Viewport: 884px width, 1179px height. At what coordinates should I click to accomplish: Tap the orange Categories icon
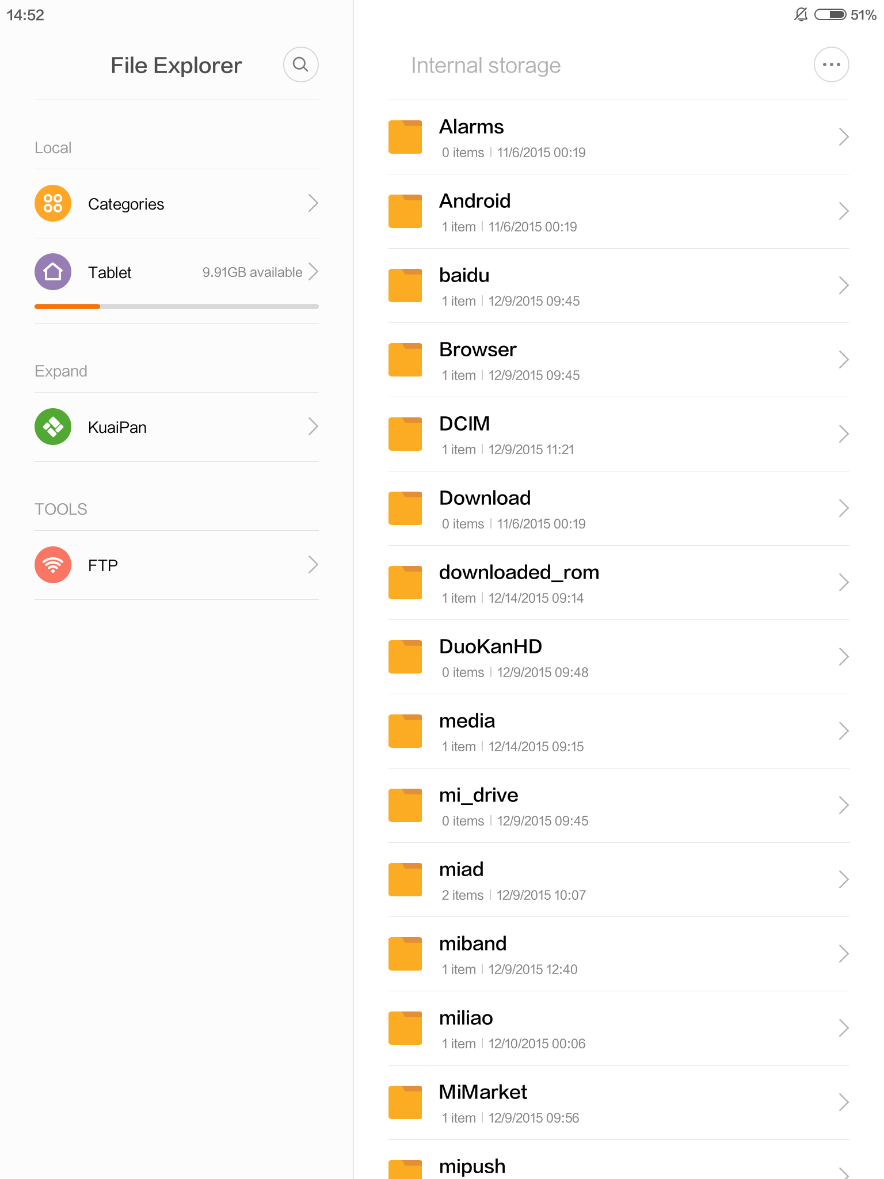pos(53,203)
